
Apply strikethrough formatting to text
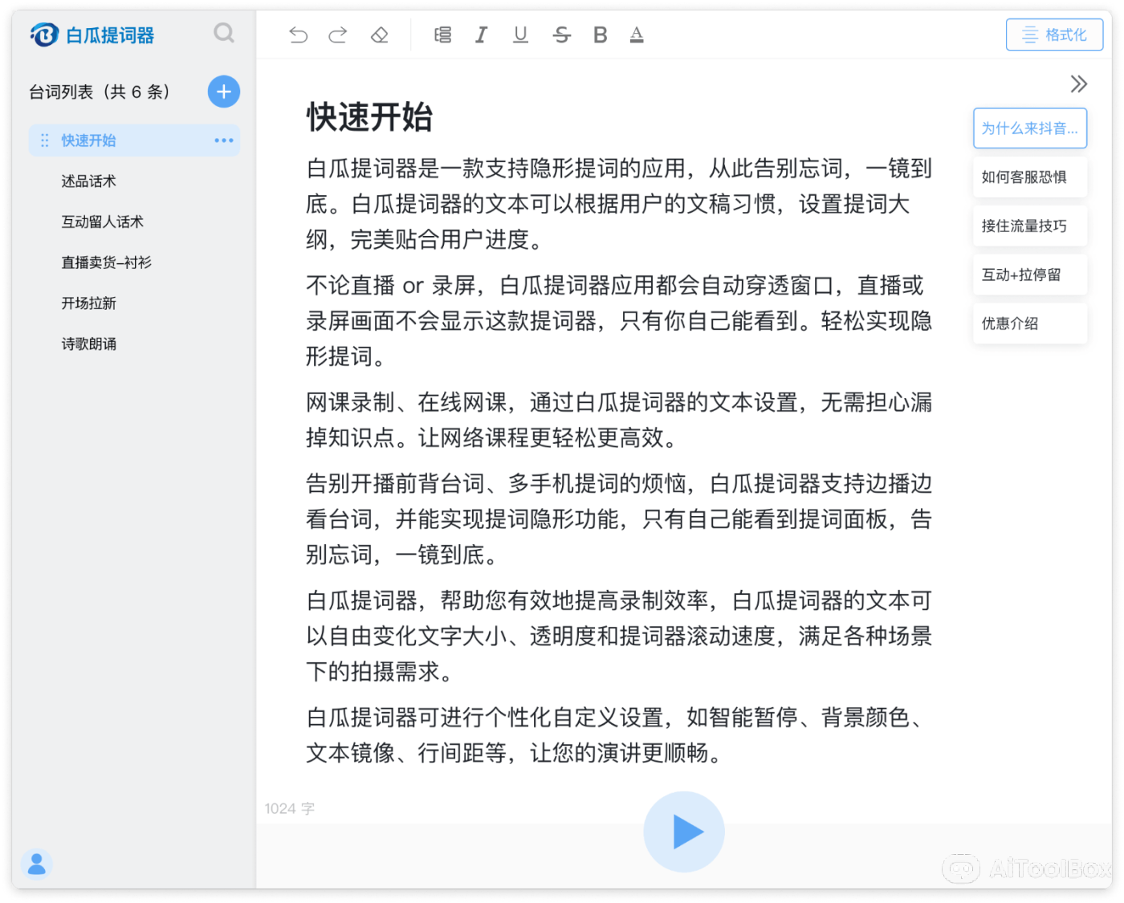tap(561, 35)
